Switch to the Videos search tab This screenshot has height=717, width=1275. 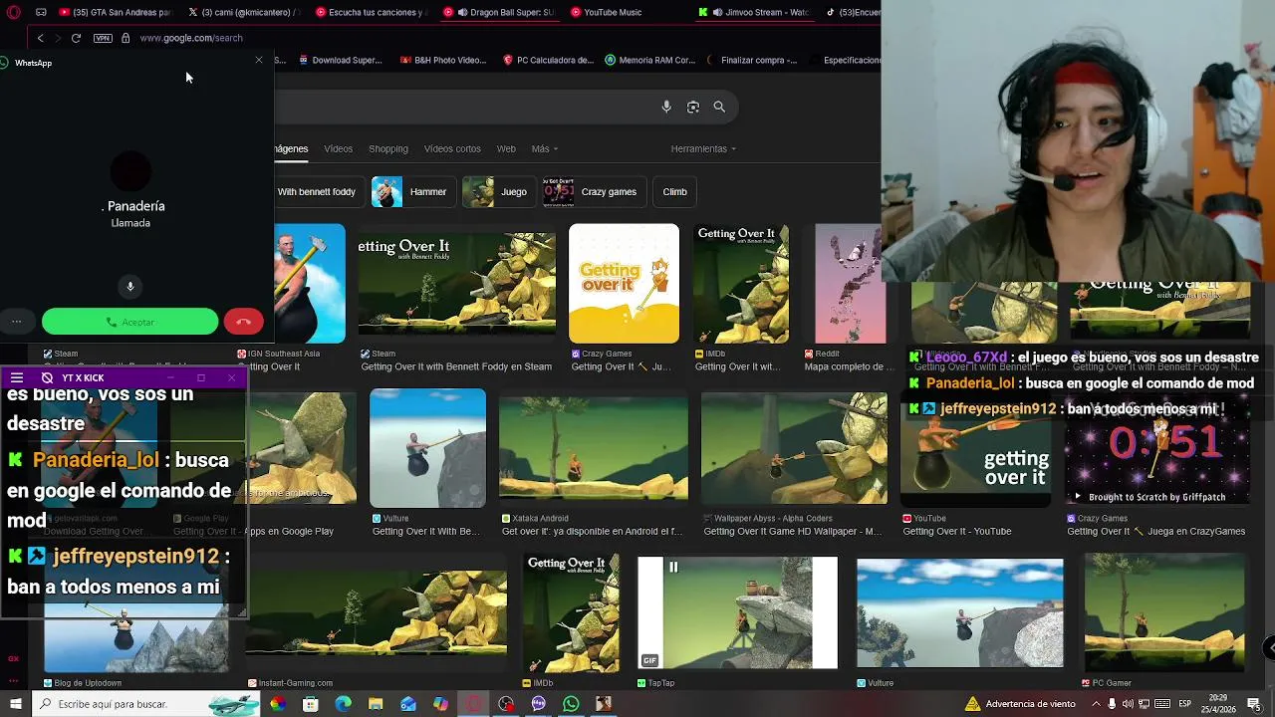[x=338, y=148]
